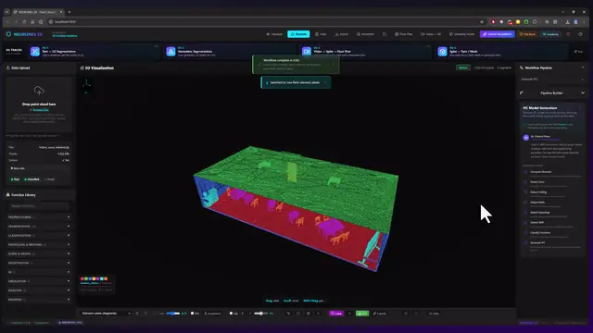Open the Floor Plan tab
Screen dimensions: 593x333
tap(404, 34)
